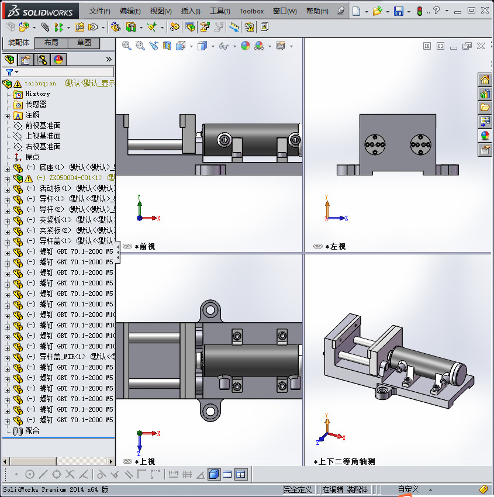Click the Assembly Features icon

click(131, 27)
